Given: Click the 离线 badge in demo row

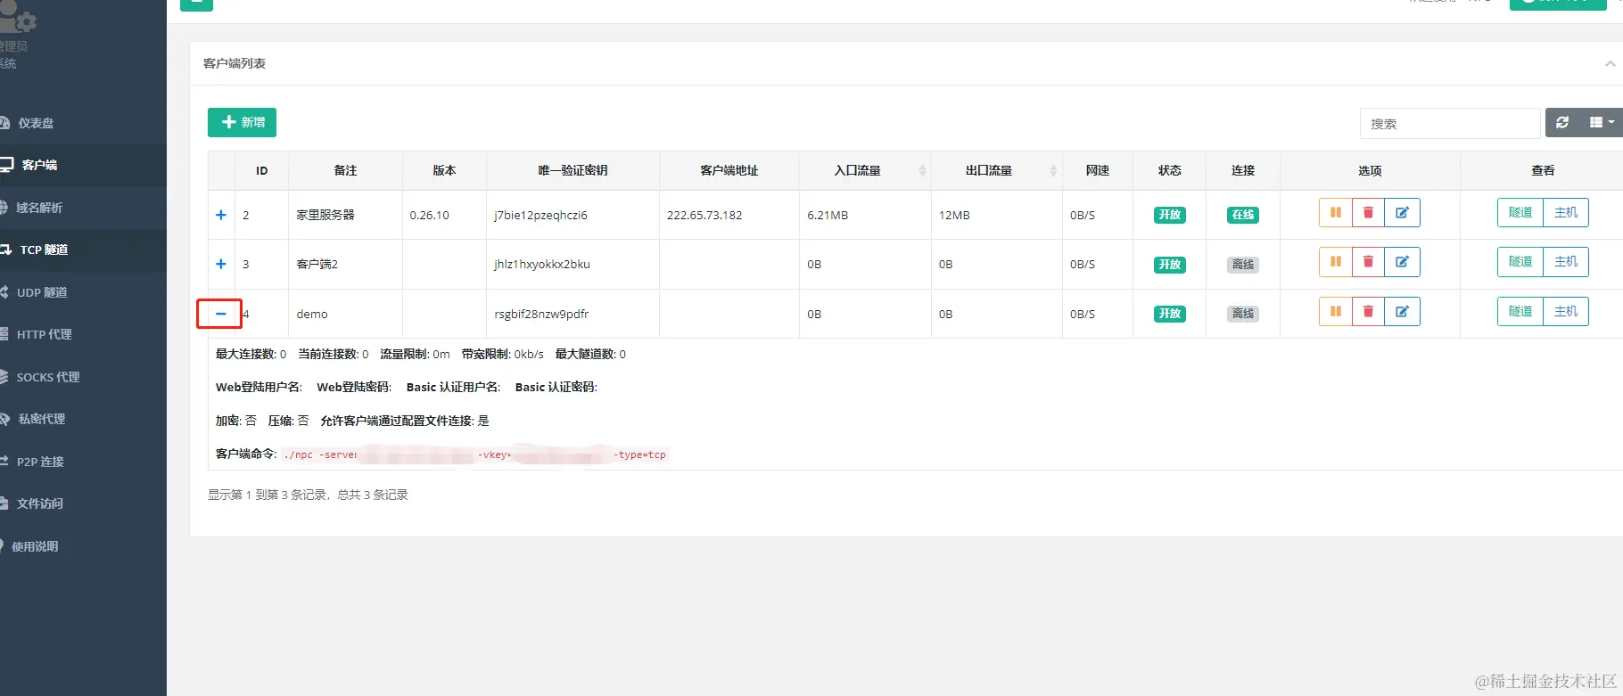Looking at the screenshot, I should 1242,314.
